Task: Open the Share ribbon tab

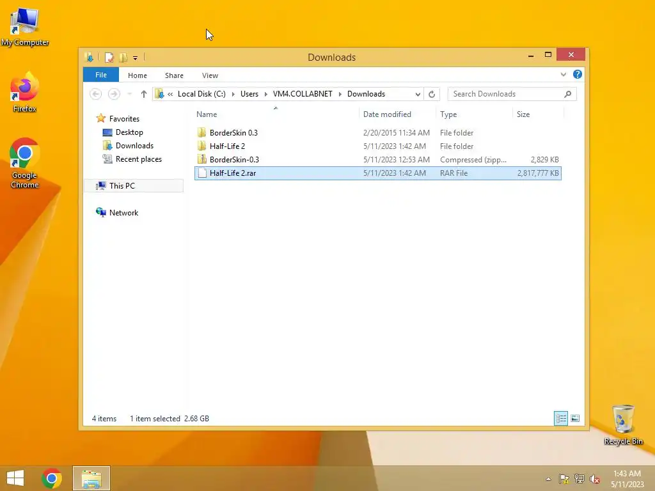Action: (x=174, y=75)
